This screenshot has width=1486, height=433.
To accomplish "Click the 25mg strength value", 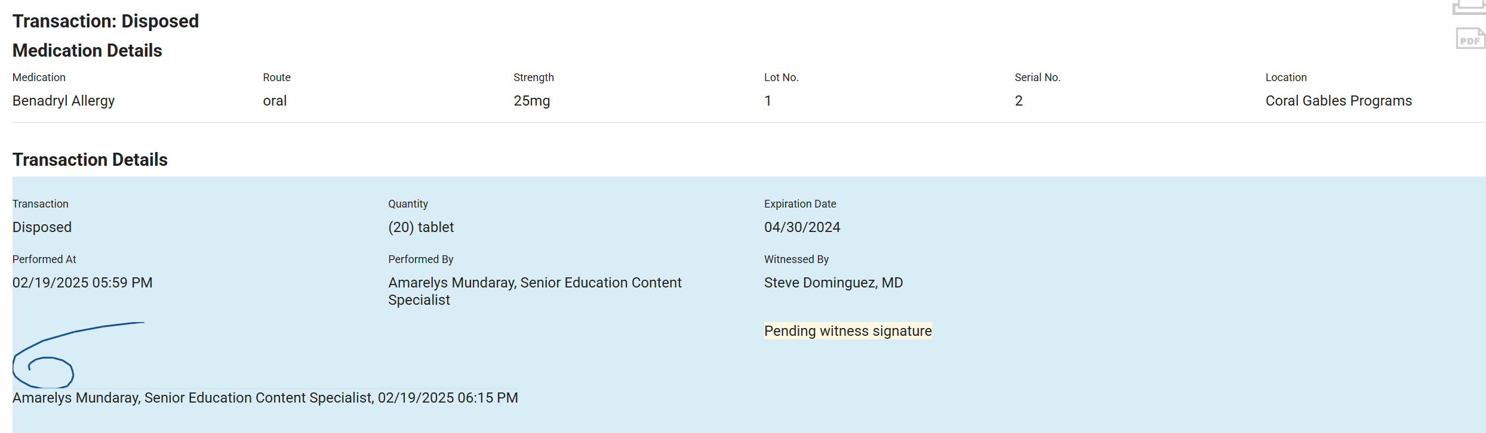I will click(531, 101).
